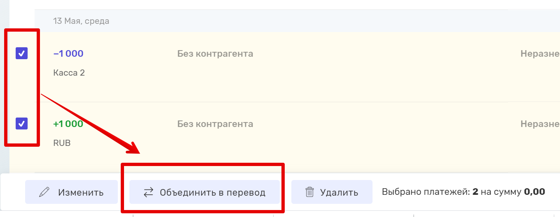Viewport: 560px width, 217px height.
Task: Select the RUB account label
Action: [62, 143]
